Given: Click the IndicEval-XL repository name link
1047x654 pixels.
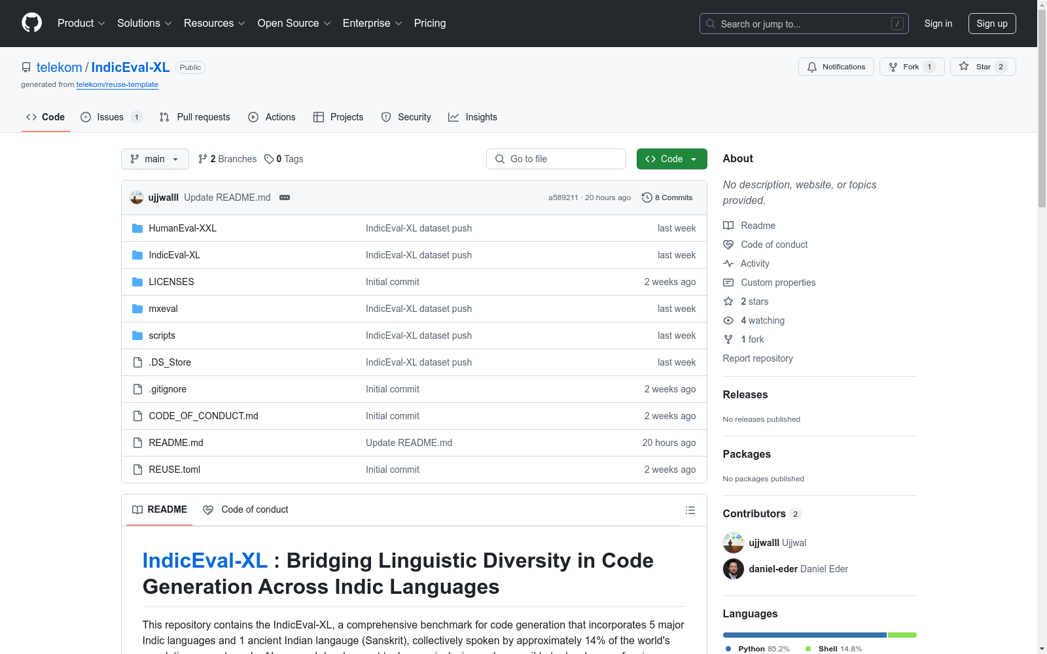Looking at the screenshot, I should point(130,67).
